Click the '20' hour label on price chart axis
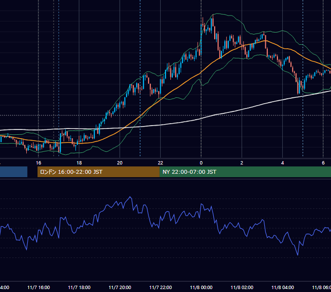Viewport: 331px width, 292px height. 120,163
